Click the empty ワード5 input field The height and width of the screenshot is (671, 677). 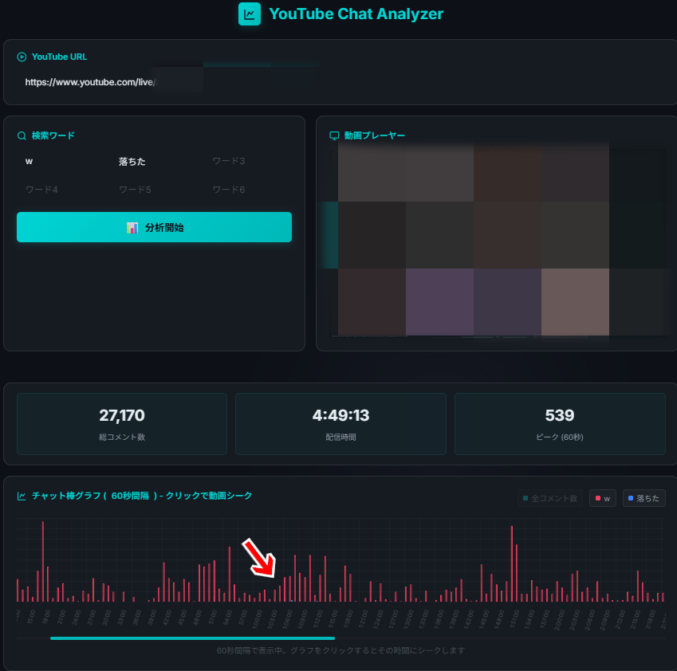(x=155, y=190)
